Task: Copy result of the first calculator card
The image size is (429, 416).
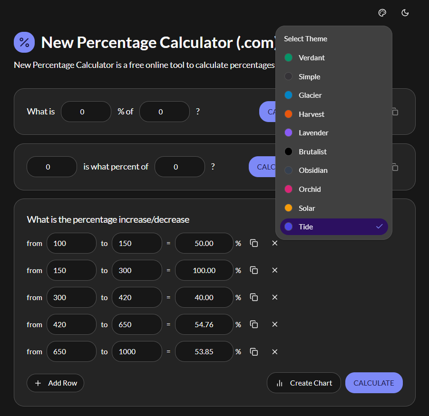Action: coord(395,112)
